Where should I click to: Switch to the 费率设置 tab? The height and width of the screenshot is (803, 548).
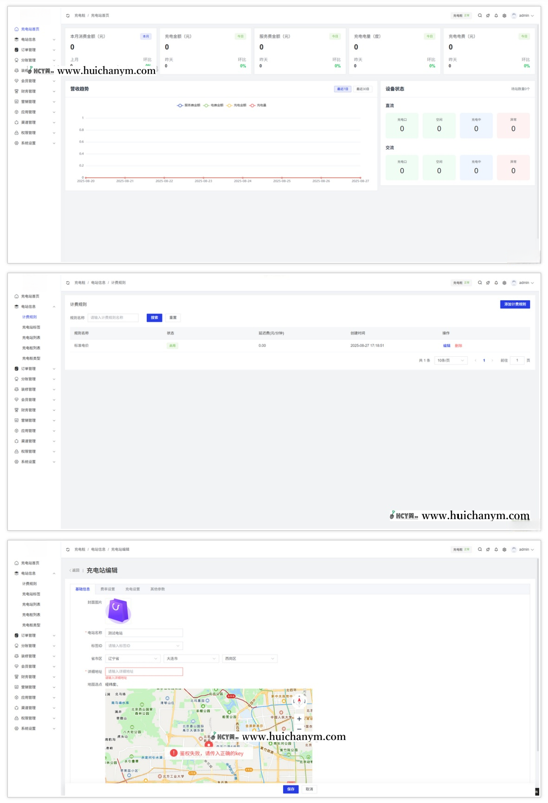pos(108,589)
